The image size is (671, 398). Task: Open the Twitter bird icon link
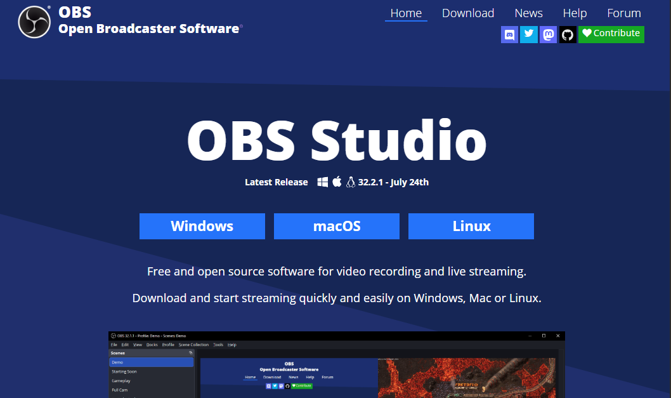(528, 35)
